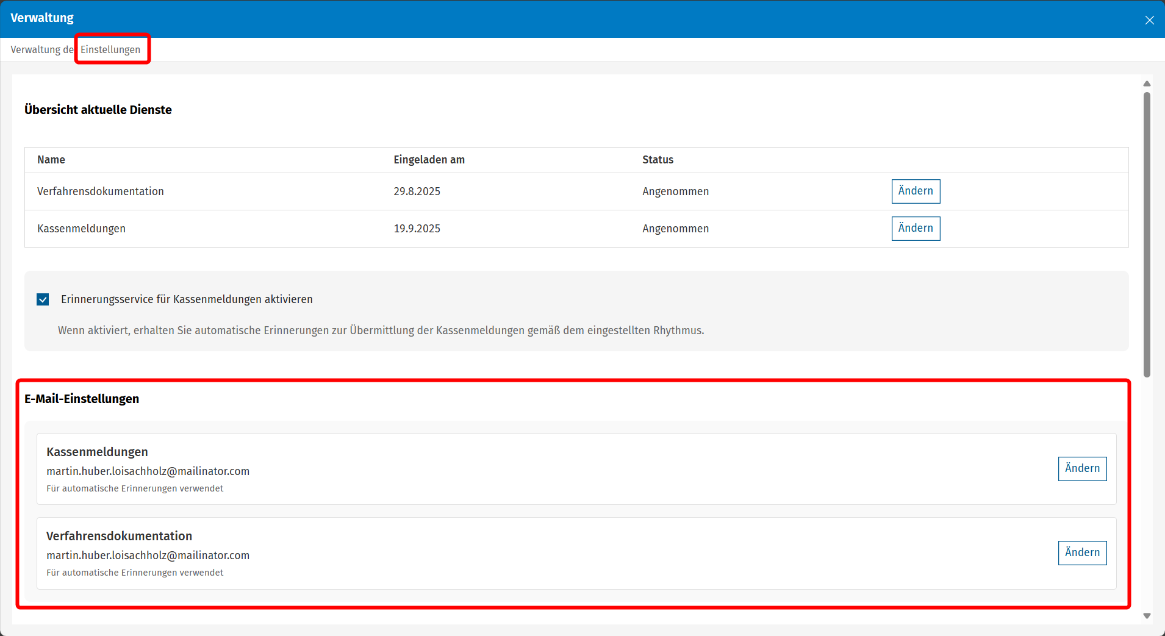This screenshot has width=1165, height=636.
Task: Click the Übersicht aktuelle Dienste heading
Action: pos(98,110)
